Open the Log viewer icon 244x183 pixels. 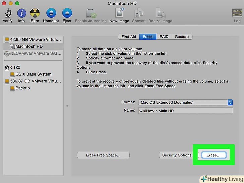pyautogui.click(x=237, y=13)
